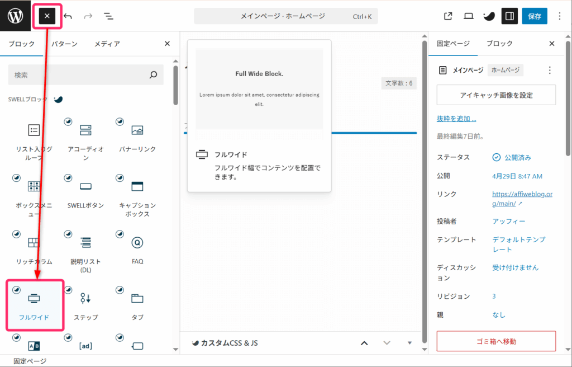Screen dimensions: 572x367
Task: Switch to the ブロック settings tab
Action: pyautogui.click(x=499, y=44)
